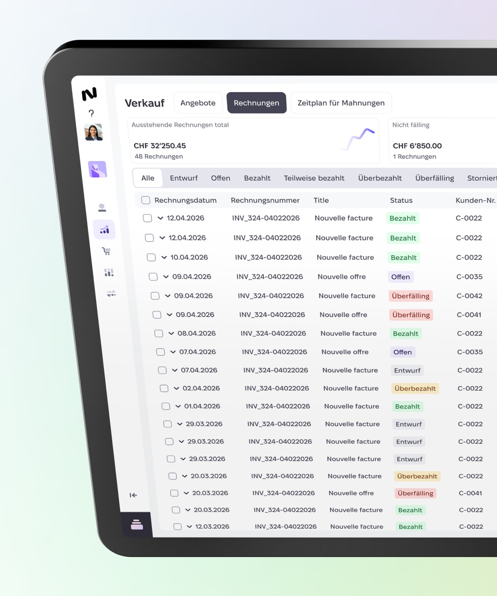The width and height of the screenshot is (497, 596).
Task: Click the 48 Rechnungen count
Action: point(159,156)
